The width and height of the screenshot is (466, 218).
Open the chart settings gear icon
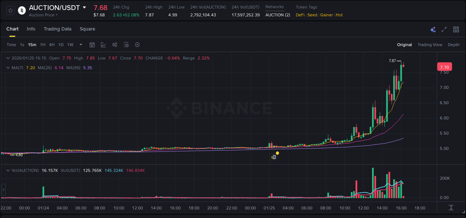click(x=137, y=45)
